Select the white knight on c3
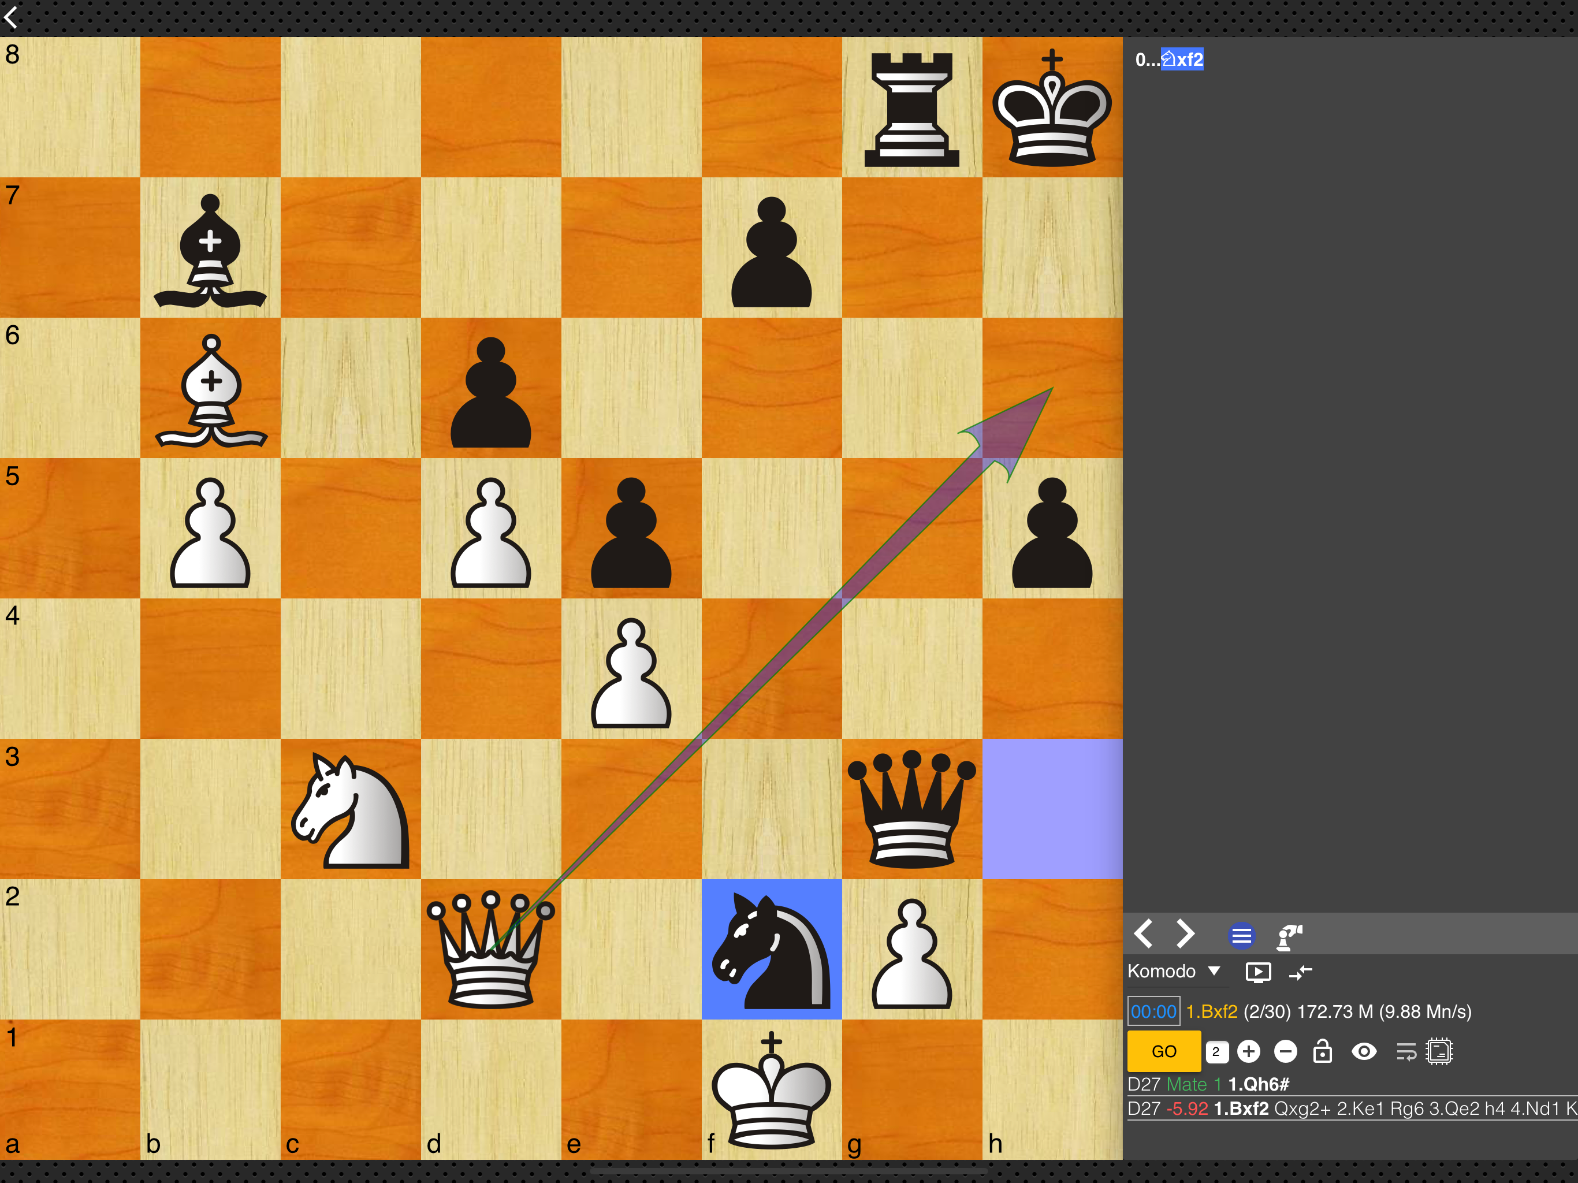Viewport: 1578px width, 1183px height. (x=350, y=811)
